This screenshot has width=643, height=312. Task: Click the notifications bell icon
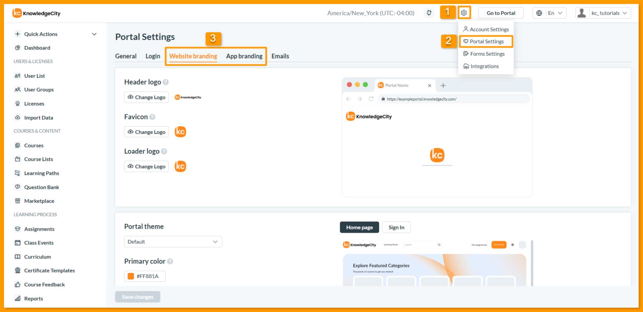pos(429,13)
